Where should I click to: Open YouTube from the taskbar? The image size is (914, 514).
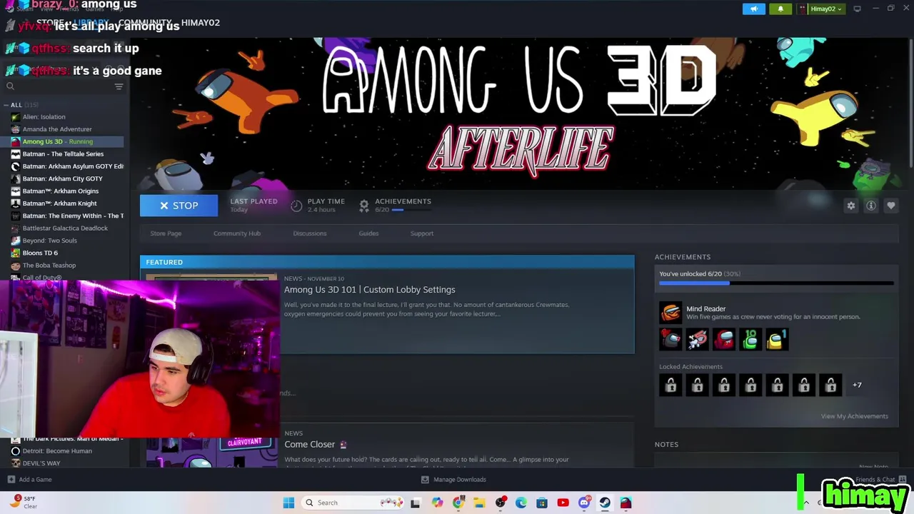(563, 503)
